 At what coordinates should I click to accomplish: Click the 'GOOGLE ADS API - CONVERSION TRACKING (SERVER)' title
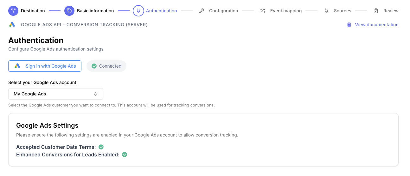(x=84, y=25)
